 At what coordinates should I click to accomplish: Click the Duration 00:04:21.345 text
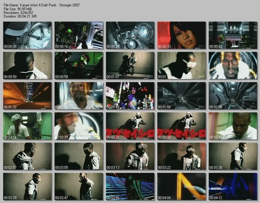coord(20,16)
